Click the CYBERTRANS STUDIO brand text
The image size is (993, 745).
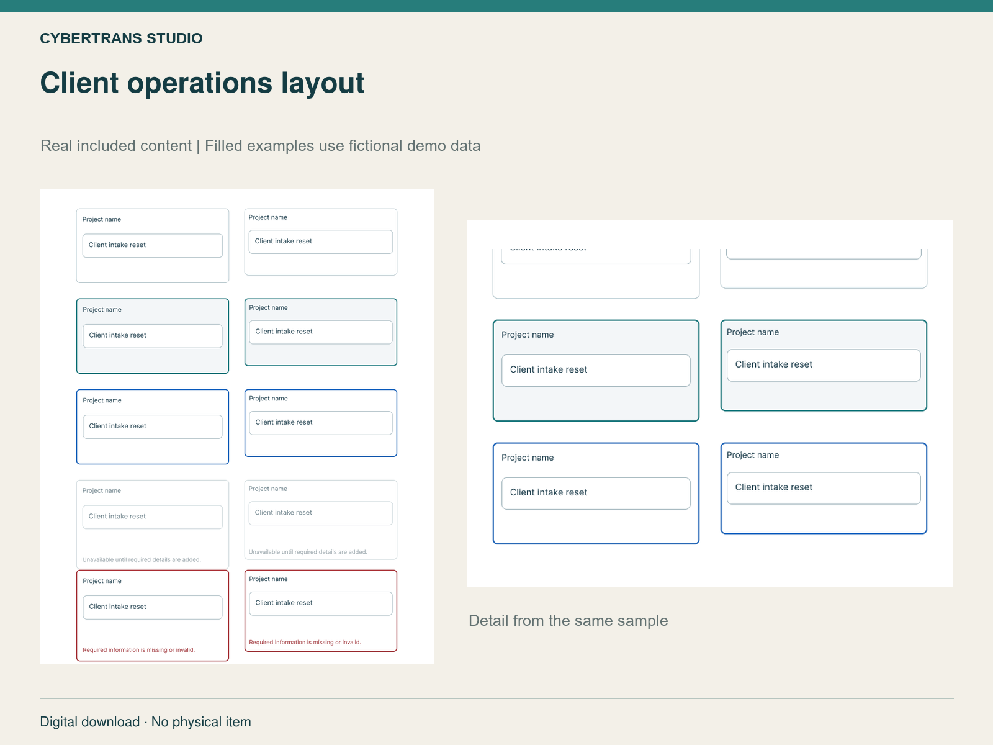click(x=121, y=38)
